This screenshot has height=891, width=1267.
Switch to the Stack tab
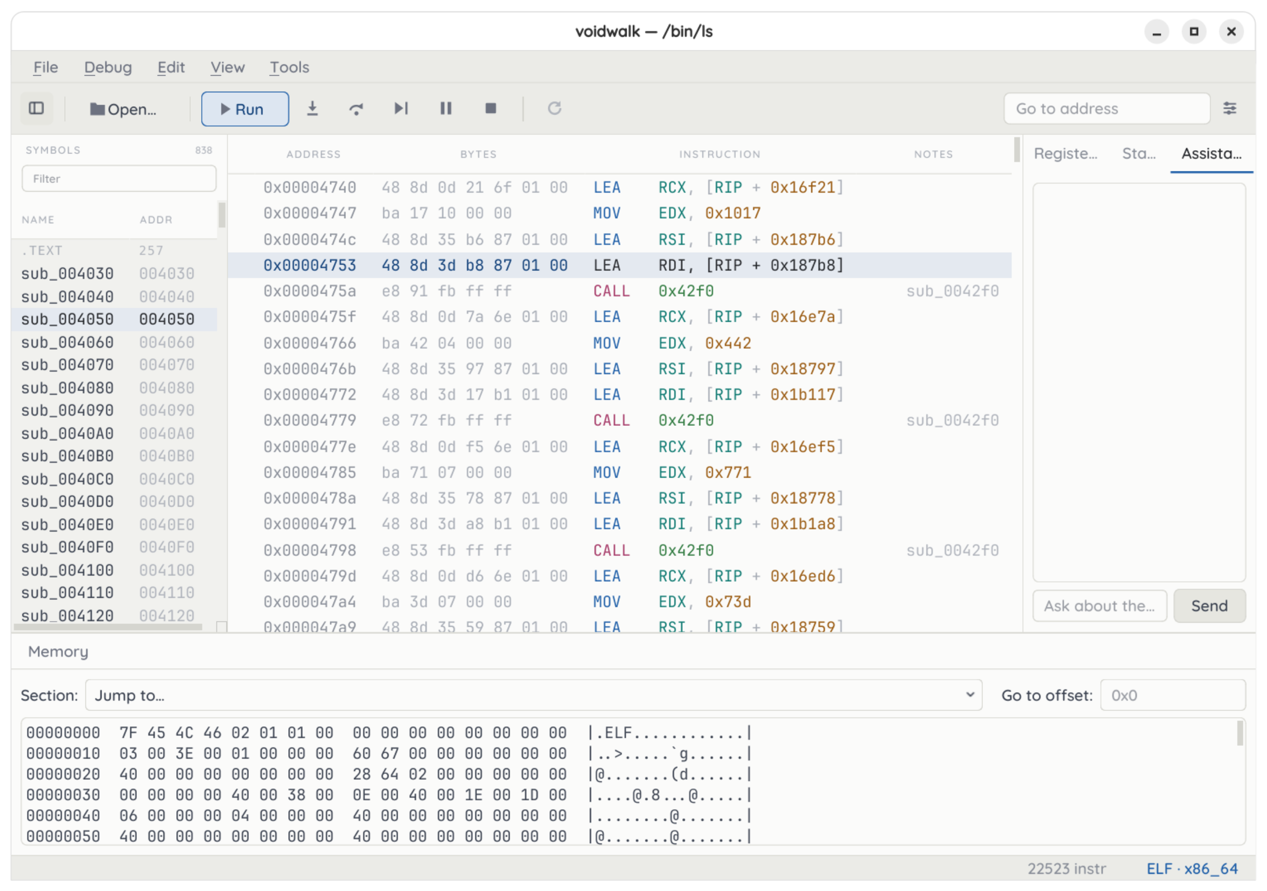coord(1138,154)
